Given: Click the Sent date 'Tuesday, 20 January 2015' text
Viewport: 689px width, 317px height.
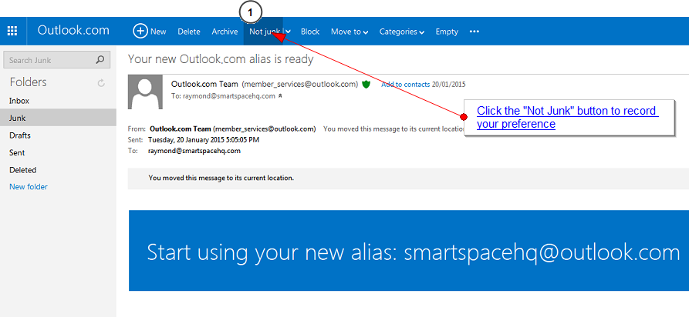Looking at the screenshot, I should pyautogui.click(x=204, y=140).
